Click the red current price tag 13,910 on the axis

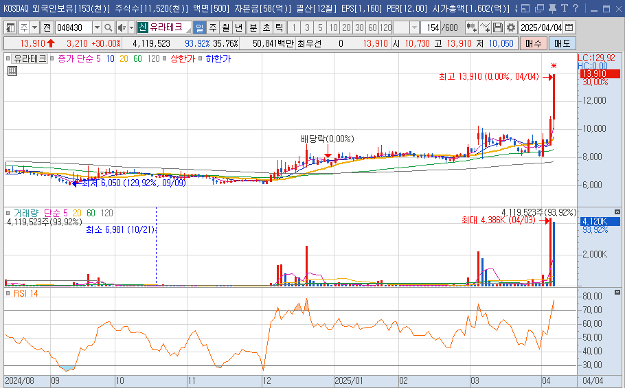pyautogui.click(x=600, y=73)
